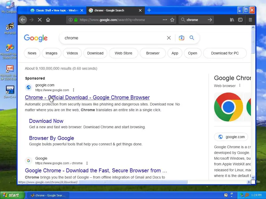Select the Open filter chip

192,53
